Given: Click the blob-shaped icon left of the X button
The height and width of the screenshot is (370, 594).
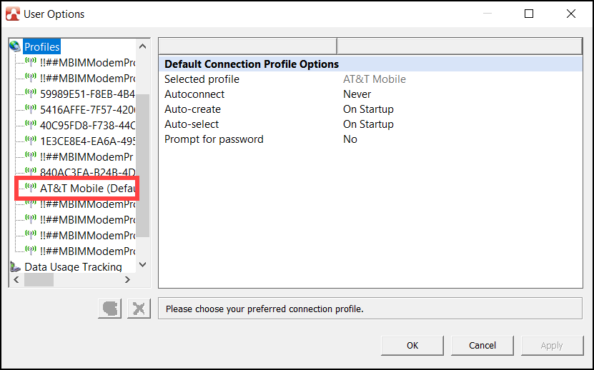Looking at the screenshot, I should click(x=109, y=309).
